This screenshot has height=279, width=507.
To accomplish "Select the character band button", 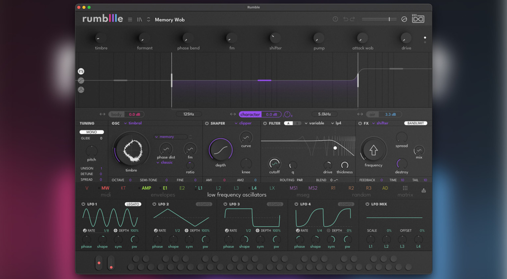I will click(x=250, y=115).
